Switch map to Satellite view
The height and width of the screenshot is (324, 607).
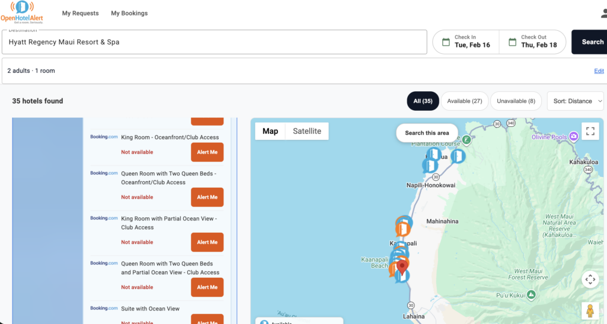tap(307, 131)
